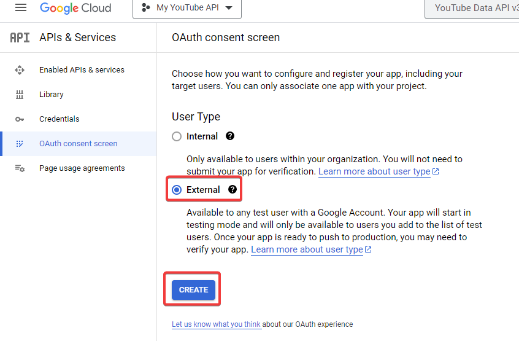Open the My YouTube API project dropdown
Viewport: 519px width, 341px height.
(x=187, y=8)
